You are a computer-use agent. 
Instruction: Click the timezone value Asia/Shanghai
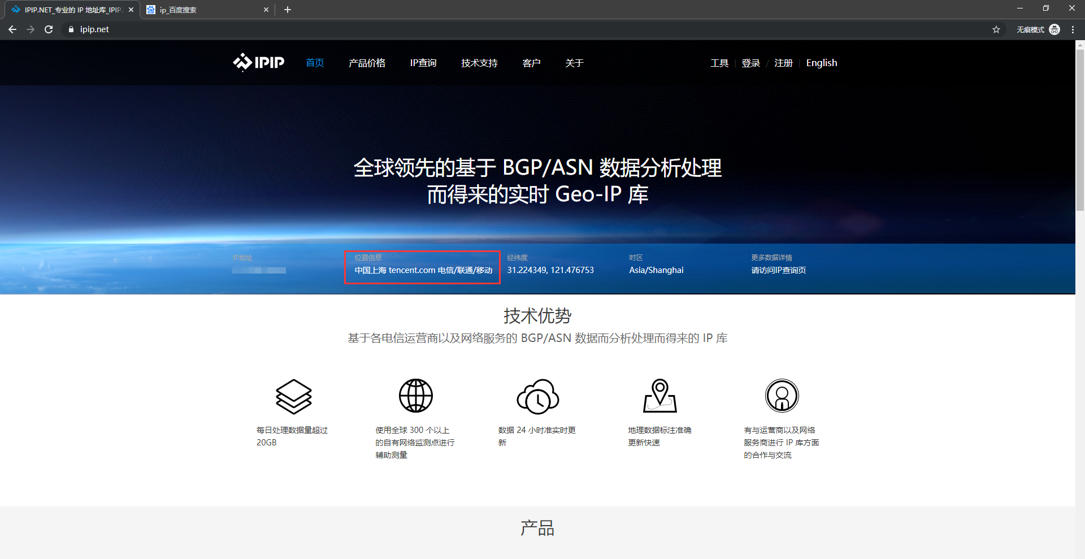656,270
